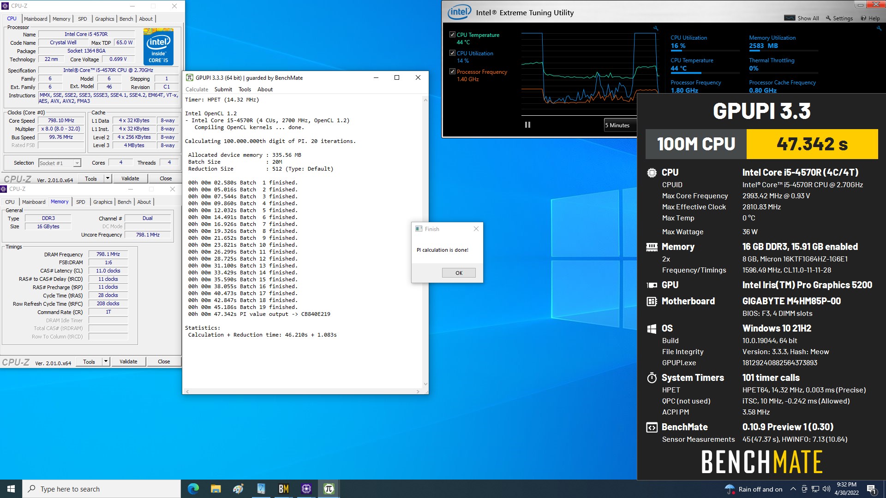Open Microsoft Edge from taskbar
Viewport: 886px width, 498px height.
(x=193, y=489)
